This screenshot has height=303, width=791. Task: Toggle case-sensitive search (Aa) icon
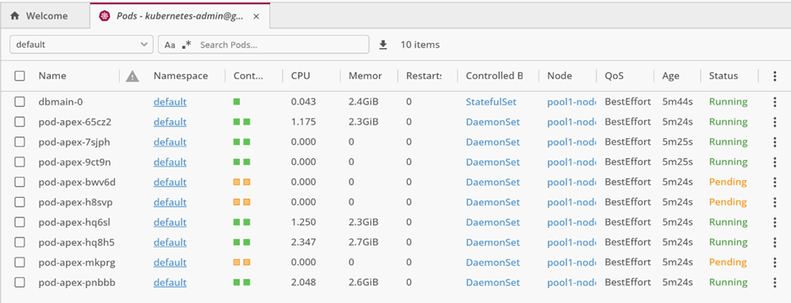pos(170,45)
